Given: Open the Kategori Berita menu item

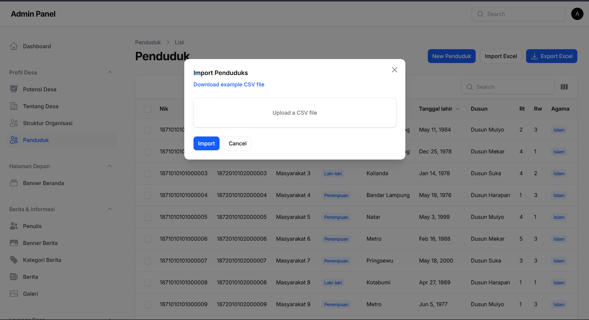Looking at the screenshot, I should (61, 260).
